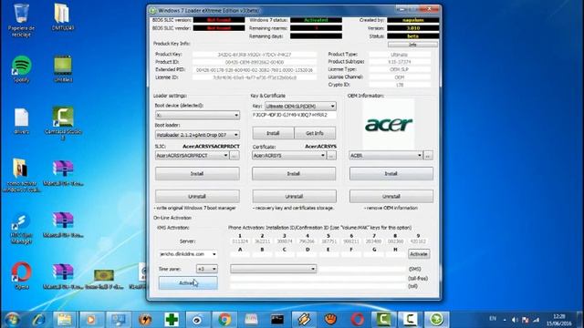Click the License ID value
The height and width of the screenshot is (328, 584).
(255, 77)
